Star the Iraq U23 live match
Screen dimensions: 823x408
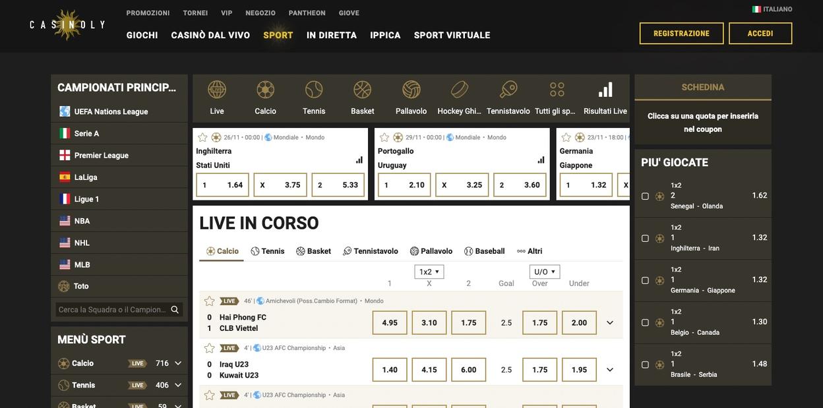click(x=210, y=348)
